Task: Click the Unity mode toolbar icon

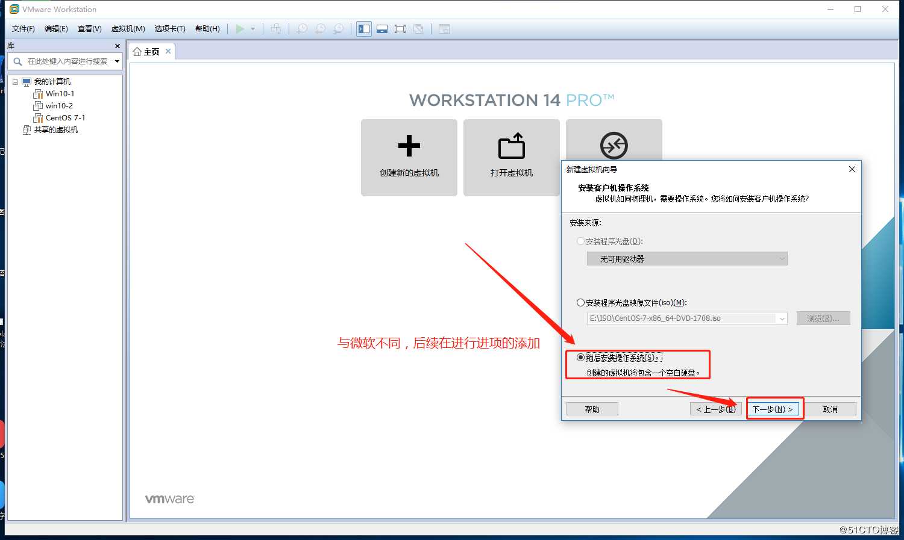Action: tap(419, 29)
